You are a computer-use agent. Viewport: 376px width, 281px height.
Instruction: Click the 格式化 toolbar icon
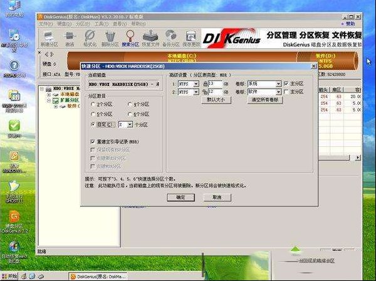pyautogui.click(x=90, y=38)
